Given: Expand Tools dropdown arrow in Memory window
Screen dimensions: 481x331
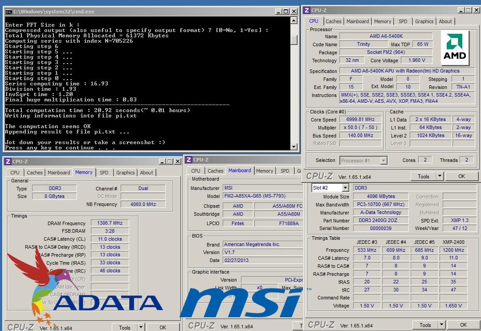Looking at the screenshot, I should [x=140, y=327].
